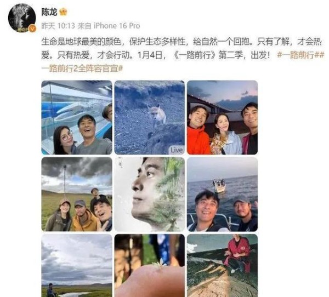Open the insect on fingertip photo
Viewport: 329px width, 297px height.
(150, 266)
